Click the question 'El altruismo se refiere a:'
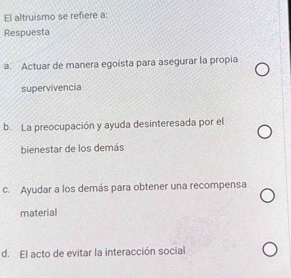Screen dimensions: 291x278 (x=55, y=17)
